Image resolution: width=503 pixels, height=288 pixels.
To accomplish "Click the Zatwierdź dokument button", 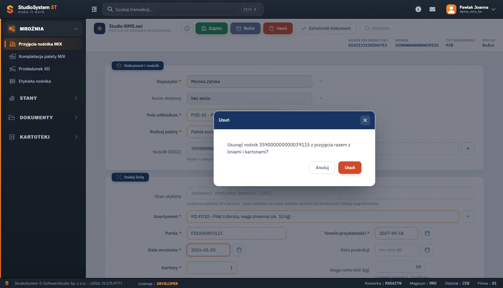I will 326,28.
